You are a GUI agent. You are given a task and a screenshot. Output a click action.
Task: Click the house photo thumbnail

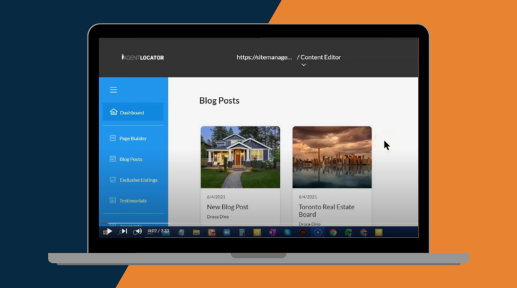(240, 157)
